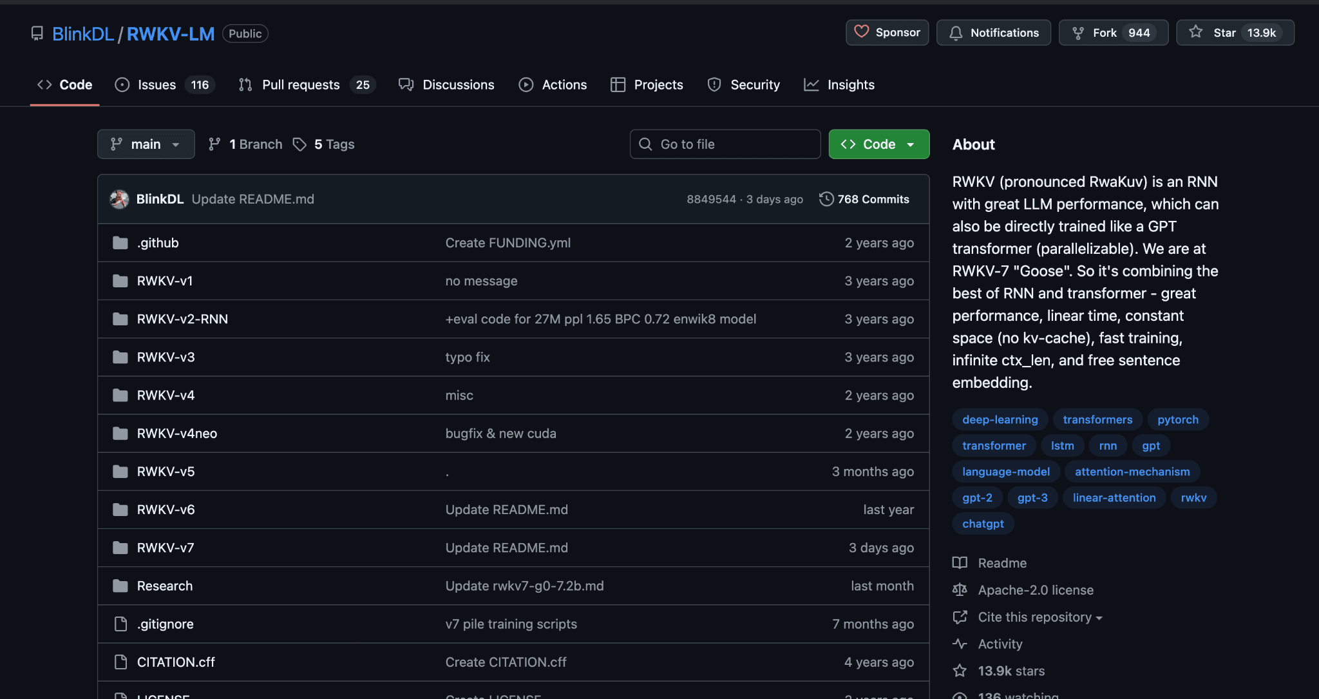Open the Notifications bell button
This screenshot has width=1319, height=699.
(993, 32)
